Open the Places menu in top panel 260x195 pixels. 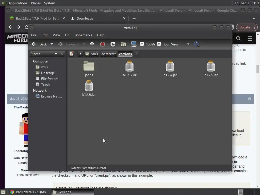coord(36,3)
